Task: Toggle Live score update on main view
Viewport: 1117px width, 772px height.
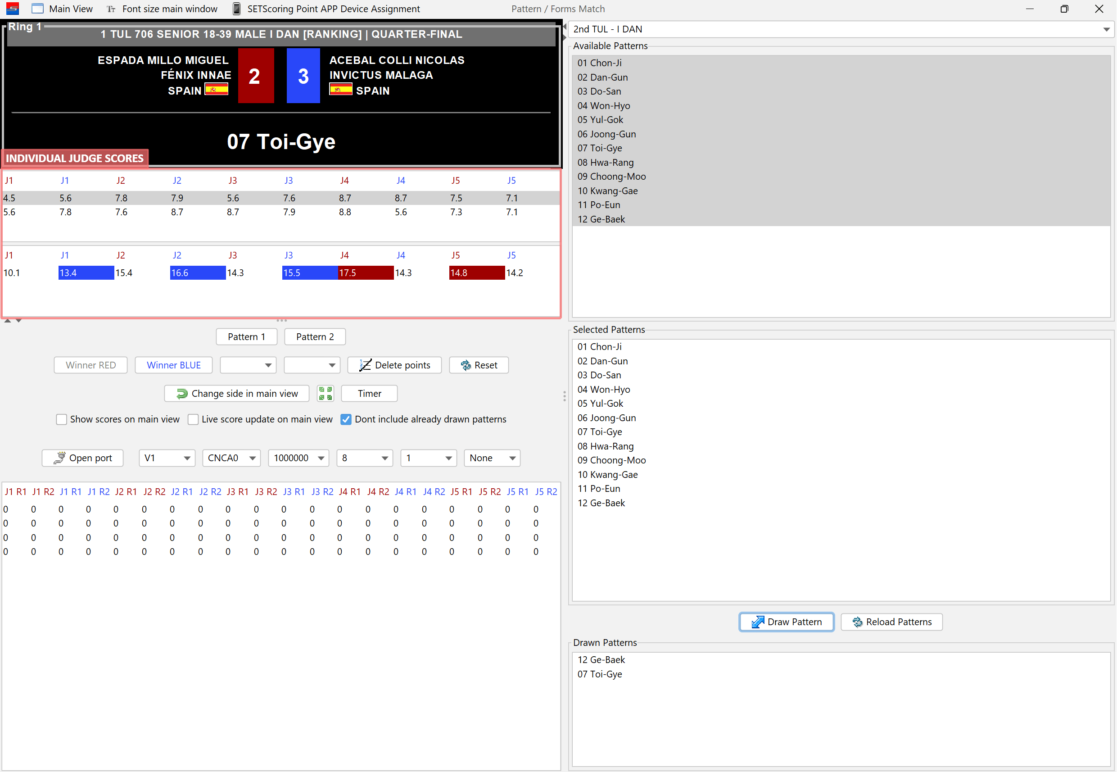Action: point(193,419)
